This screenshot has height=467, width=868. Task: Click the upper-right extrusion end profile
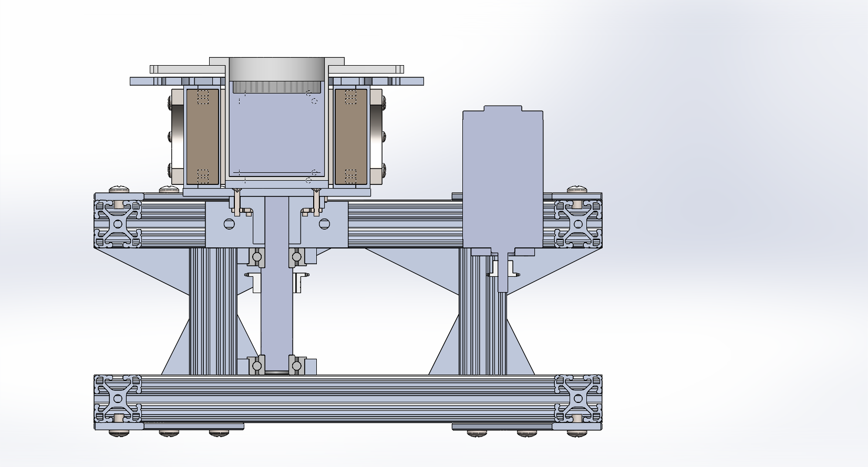(x=578, y=223)
